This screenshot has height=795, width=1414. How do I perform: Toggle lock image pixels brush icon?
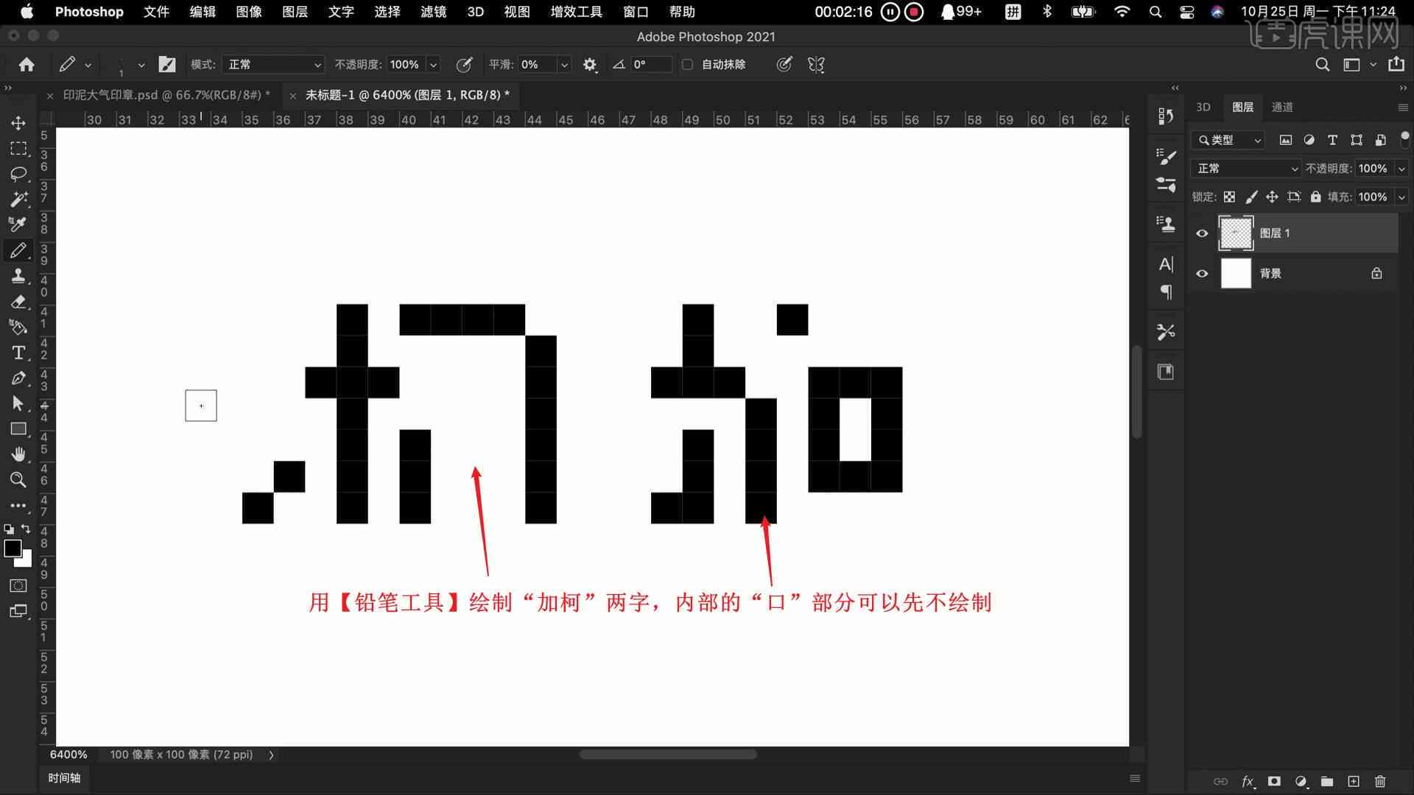click(1251, 197)
